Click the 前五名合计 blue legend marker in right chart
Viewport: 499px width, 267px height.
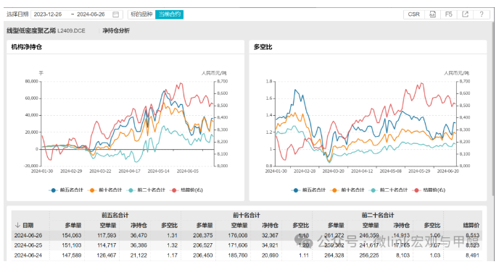click(x=296, y=190)
